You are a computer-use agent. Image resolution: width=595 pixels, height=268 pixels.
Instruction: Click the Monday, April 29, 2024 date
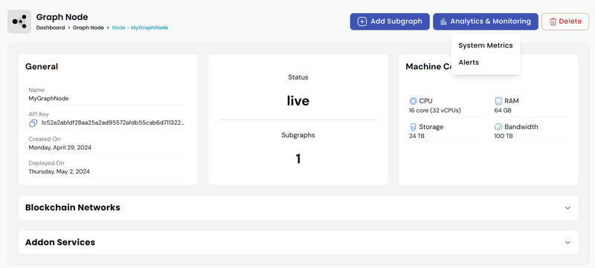(x=60, y=147)
